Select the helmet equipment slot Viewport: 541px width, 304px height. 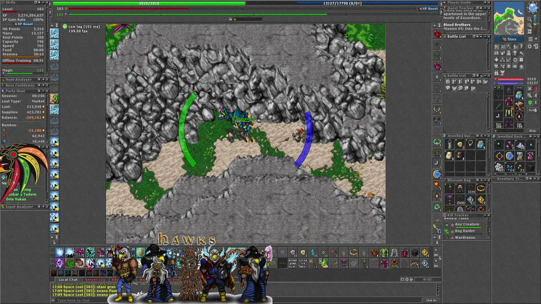click(509, 90)
